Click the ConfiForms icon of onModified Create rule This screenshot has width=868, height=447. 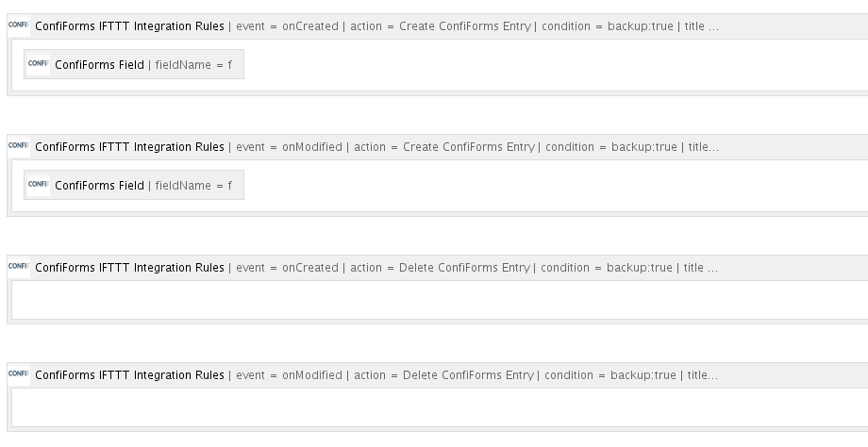click(19, 146)
